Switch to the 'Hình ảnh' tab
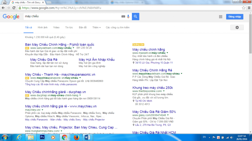252x141 pixels. [43, 28]
